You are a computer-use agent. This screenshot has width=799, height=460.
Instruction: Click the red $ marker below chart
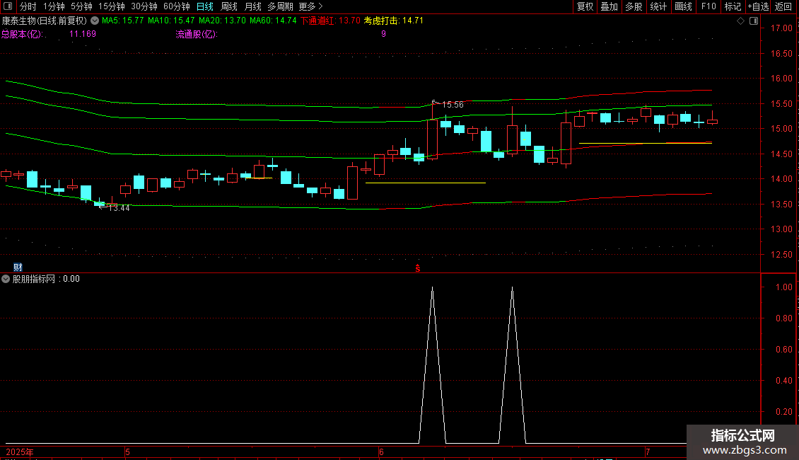(418, 268)
